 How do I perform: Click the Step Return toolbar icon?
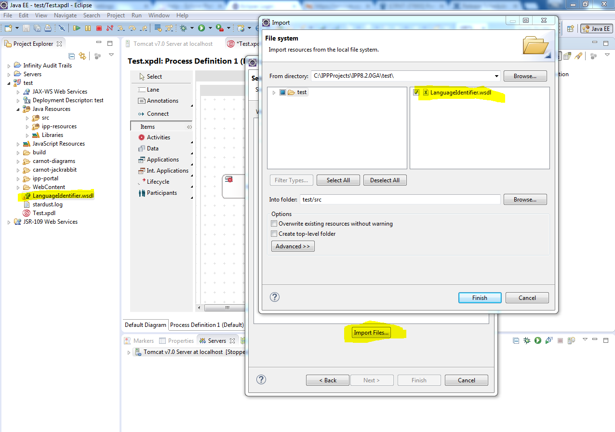143,28
